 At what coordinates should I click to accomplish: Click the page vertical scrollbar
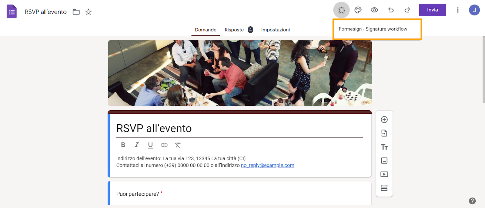[483, 70]
